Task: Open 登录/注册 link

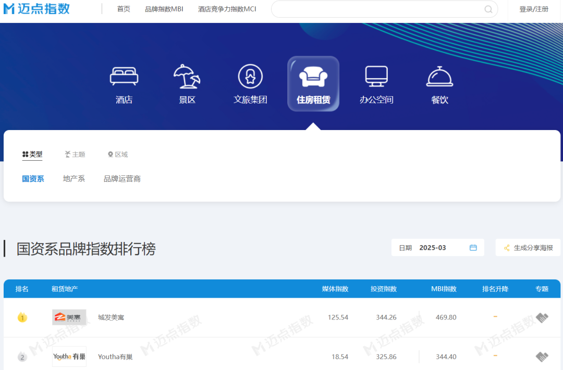Action: (x=534, y=9)
